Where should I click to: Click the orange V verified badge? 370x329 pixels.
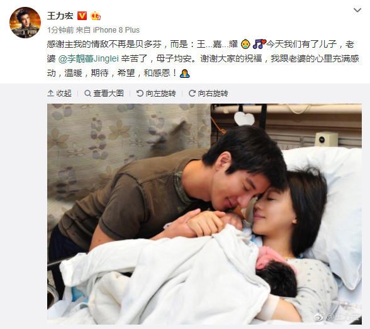click(x=82, y=16)
